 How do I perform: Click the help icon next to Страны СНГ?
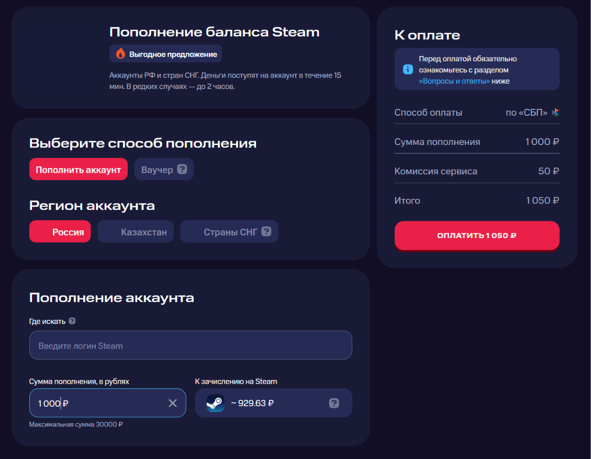266,231
